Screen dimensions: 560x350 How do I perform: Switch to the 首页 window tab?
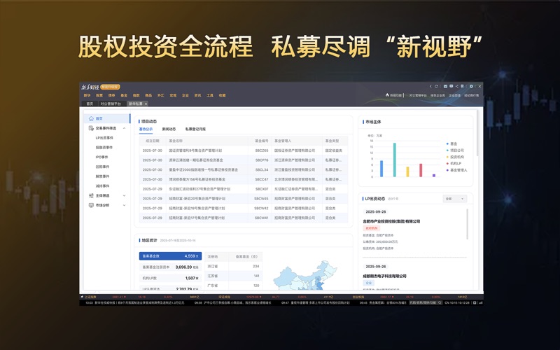click(x=90, y=104)
